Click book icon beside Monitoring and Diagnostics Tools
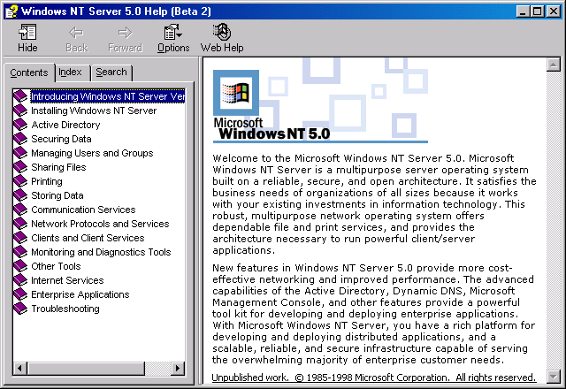Screen dimensions: 566x389 pyautogui.click(x=20, y=252)
